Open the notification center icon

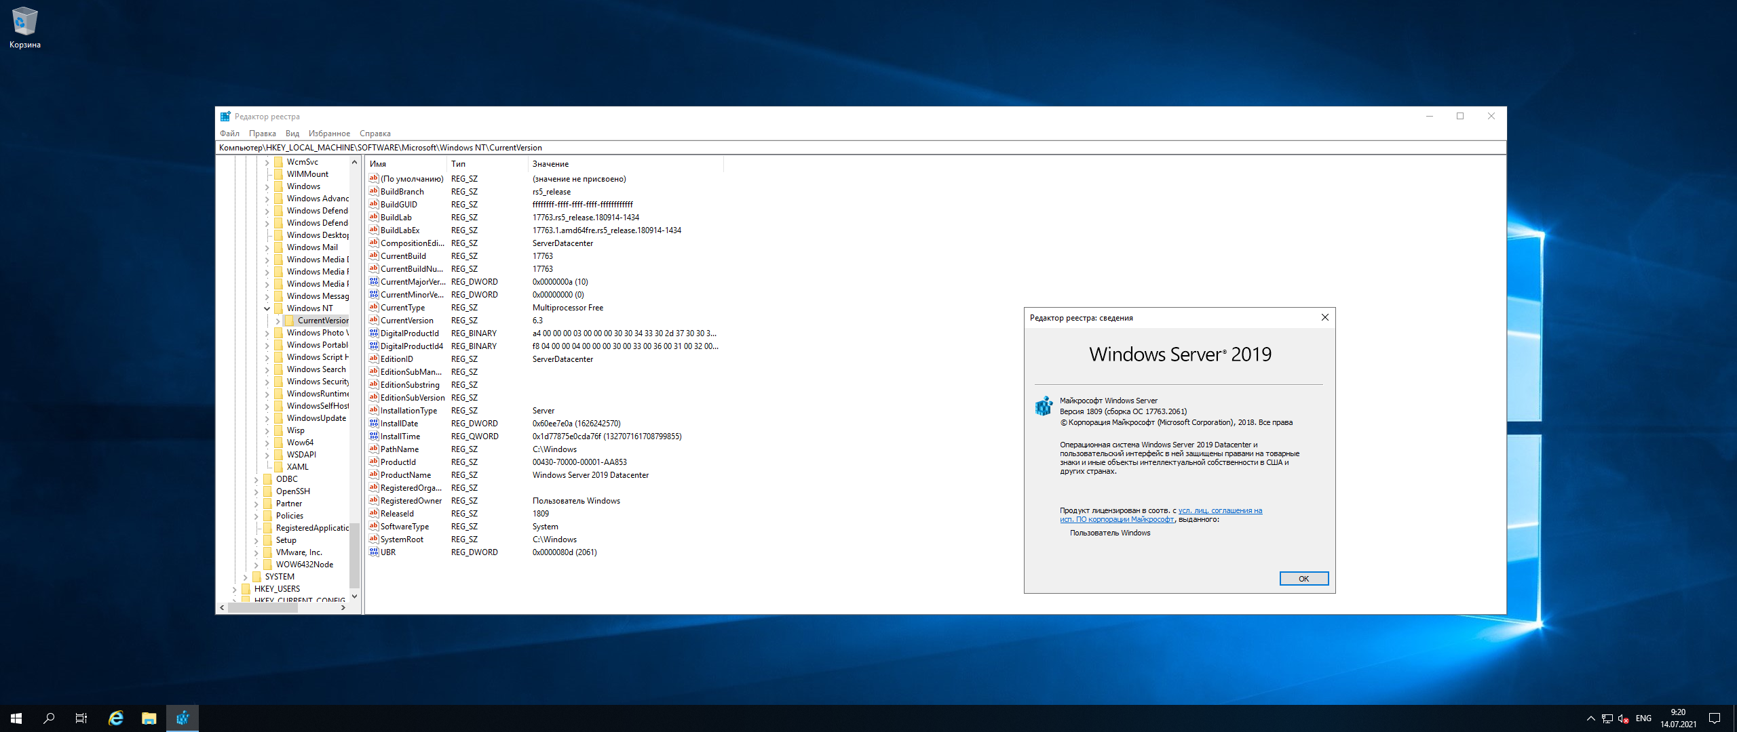[1715, 718]
